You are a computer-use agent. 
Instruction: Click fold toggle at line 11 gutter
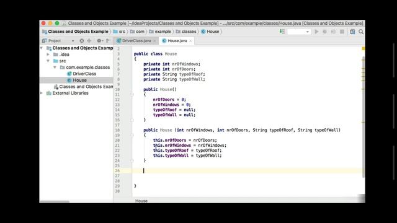[132, 95]
